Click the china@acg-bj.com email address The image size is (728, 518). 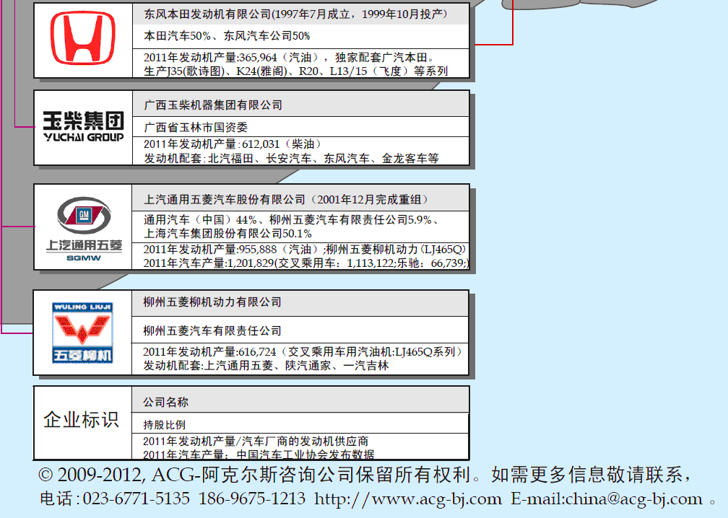click(634, 499)
